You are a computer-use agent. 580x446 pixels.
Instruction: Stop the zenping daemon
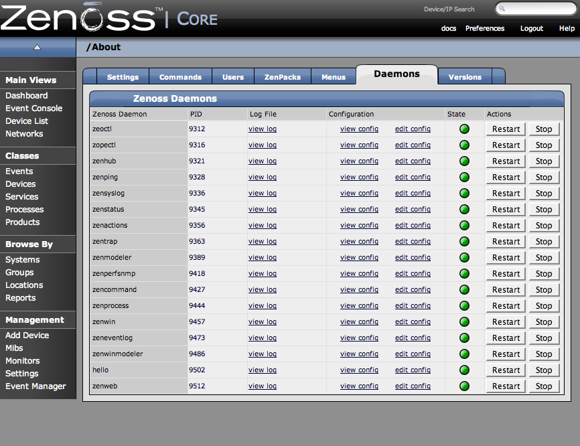pos(544,177)
